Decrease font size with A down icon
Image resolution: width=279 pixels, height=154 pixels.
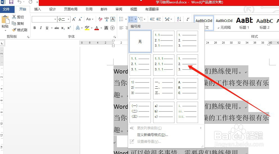pos(80,19)
